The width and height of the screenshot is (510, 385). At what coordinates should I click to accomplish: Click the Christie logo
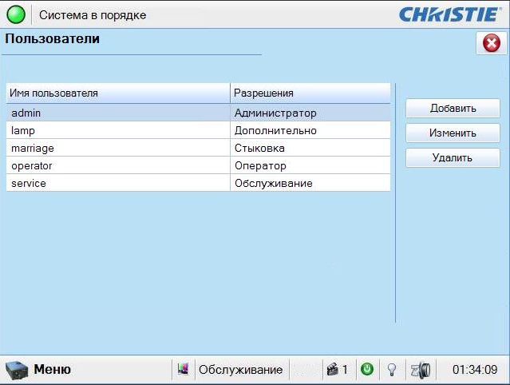449,14
